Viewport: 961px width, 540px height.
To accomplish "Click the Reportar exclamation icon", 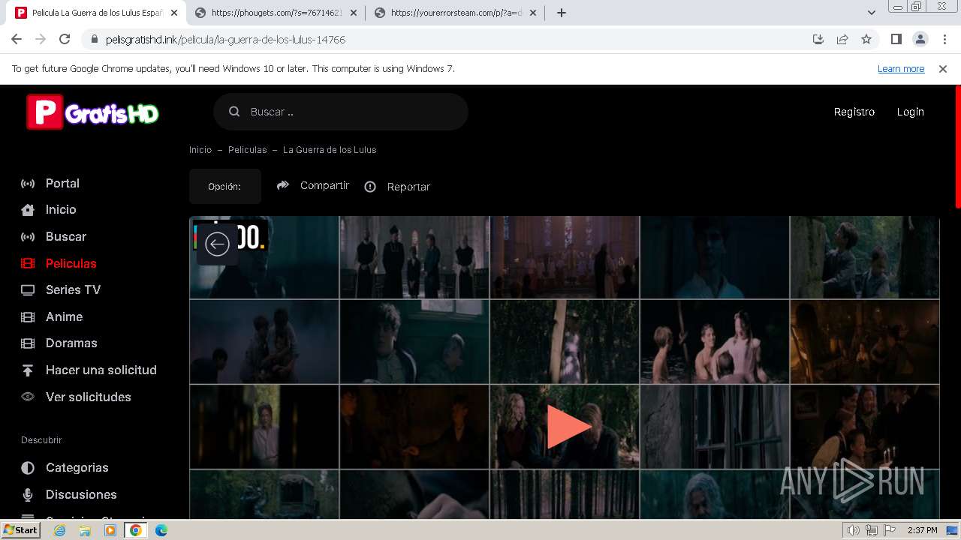I will pos(370,187).
